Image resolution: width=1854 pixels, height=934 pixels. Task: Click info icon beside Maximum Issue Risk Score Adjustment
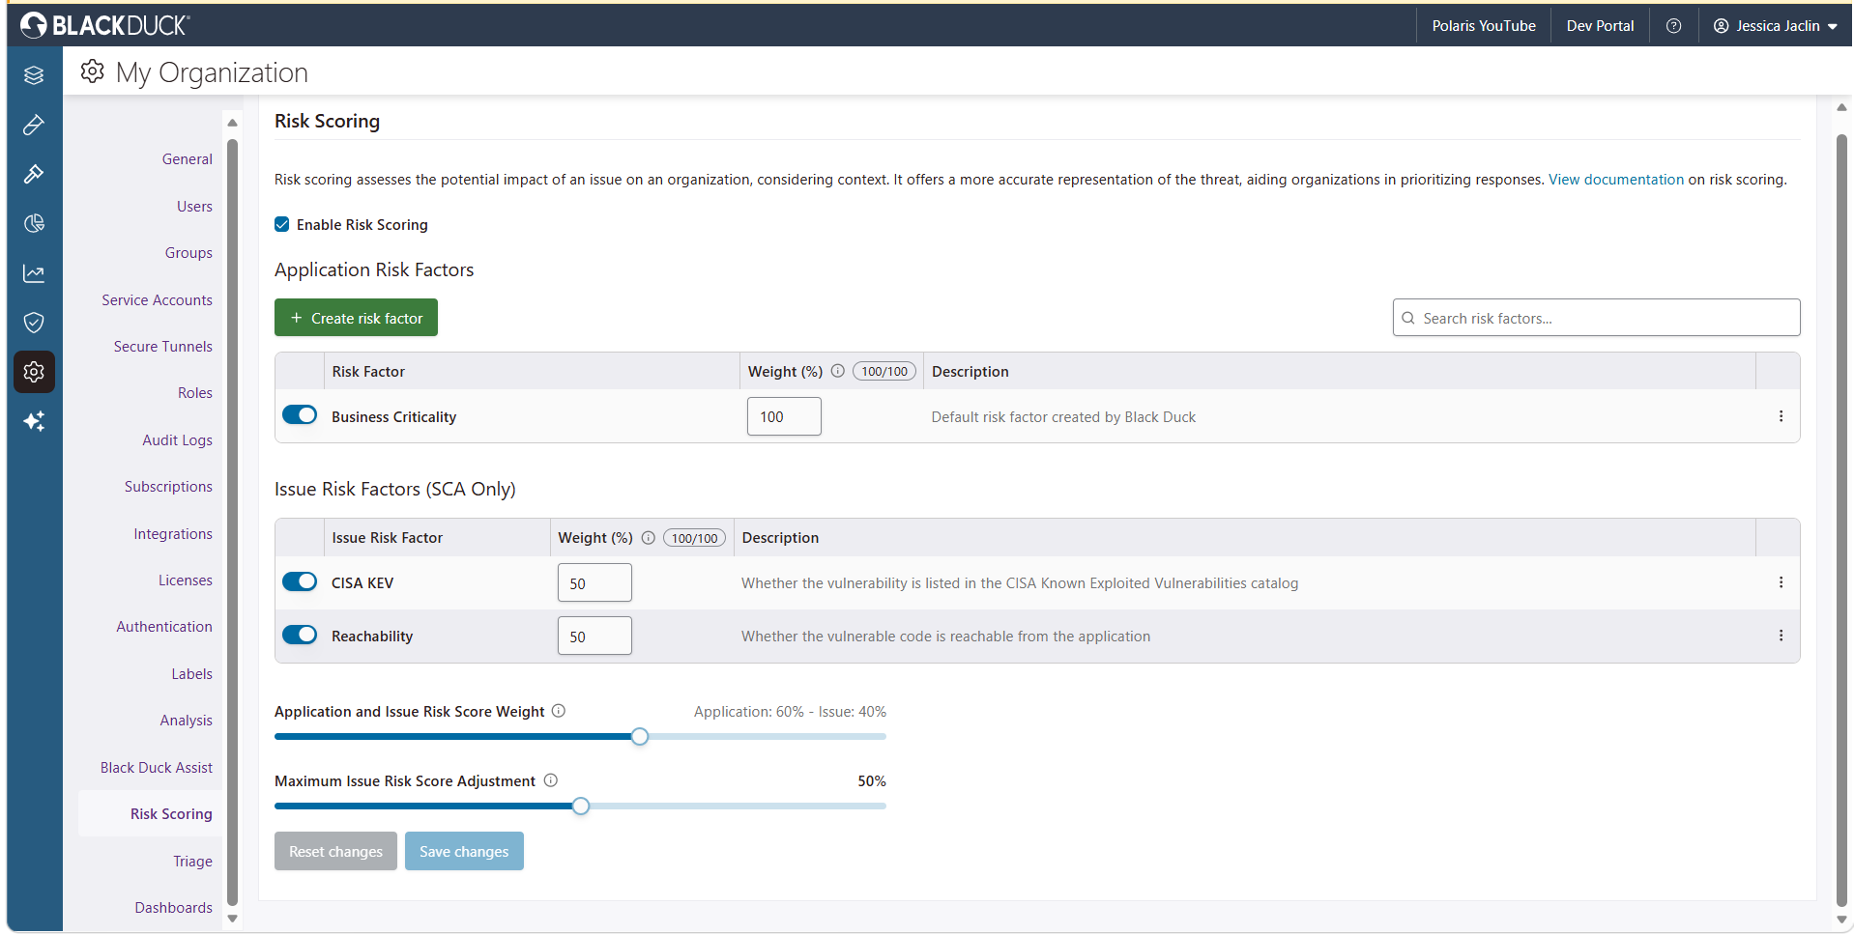(551, 780)
